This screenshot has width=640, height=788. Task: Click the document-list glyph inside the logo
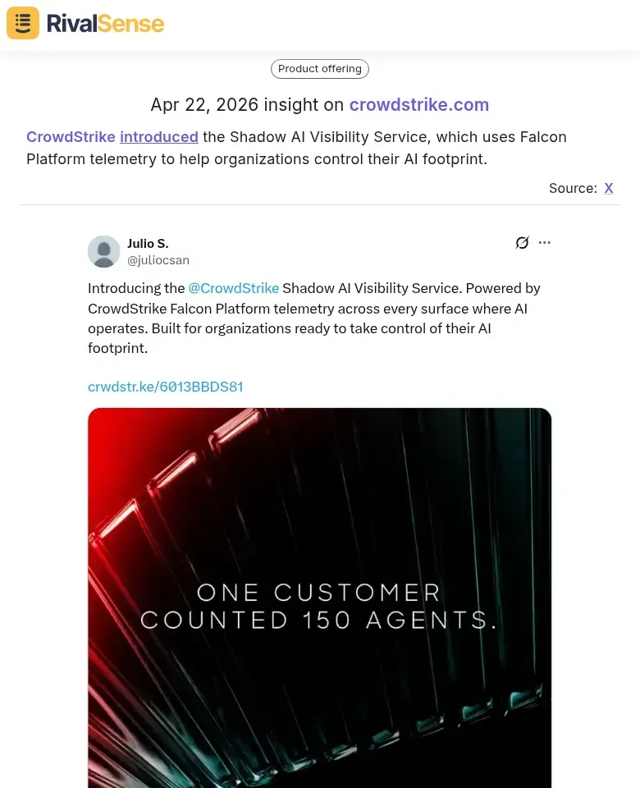[x=22, y=23]
